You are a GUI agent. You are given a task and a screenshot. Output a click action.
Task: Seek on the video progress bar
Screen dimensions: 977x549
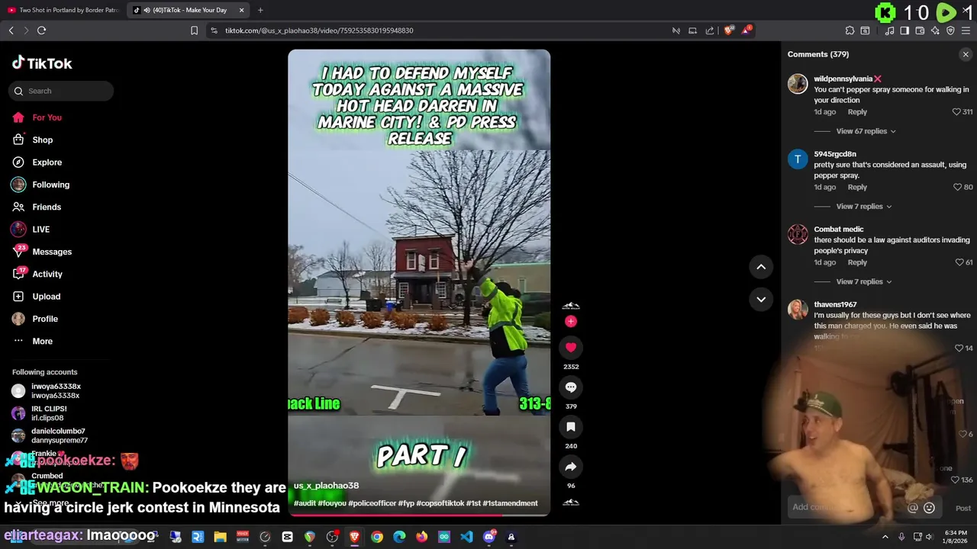pos(419,515)
